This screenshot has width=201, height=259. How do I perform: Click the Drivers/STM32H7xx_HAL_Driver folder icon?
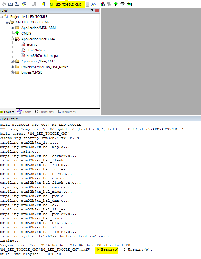[17, 67]
